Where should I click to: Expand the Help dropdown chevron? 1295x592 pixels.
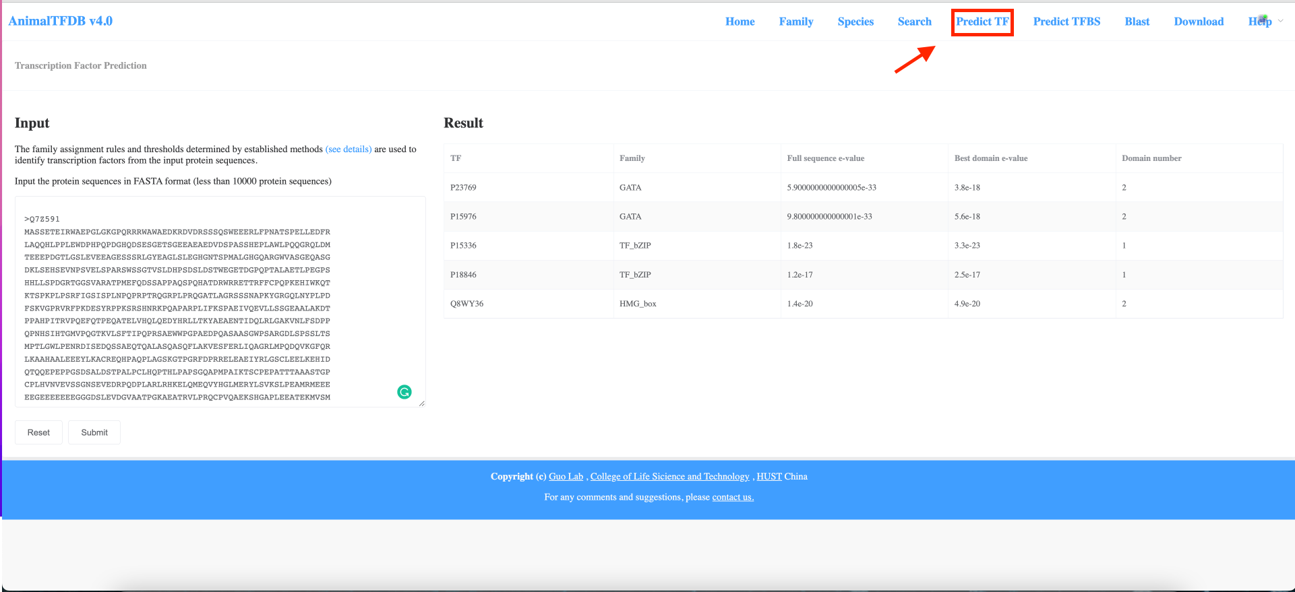[x=1281, y=21]
